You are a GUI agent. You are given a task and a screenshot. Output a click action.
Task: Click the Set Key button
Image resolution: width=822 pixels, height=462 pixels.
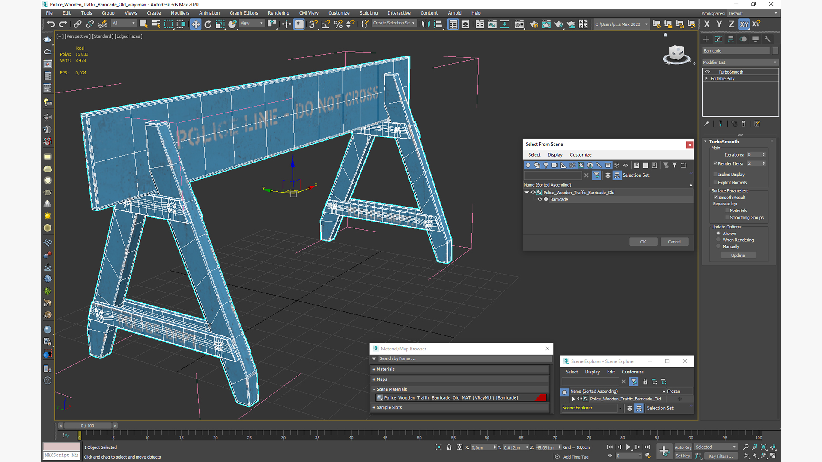683,456
